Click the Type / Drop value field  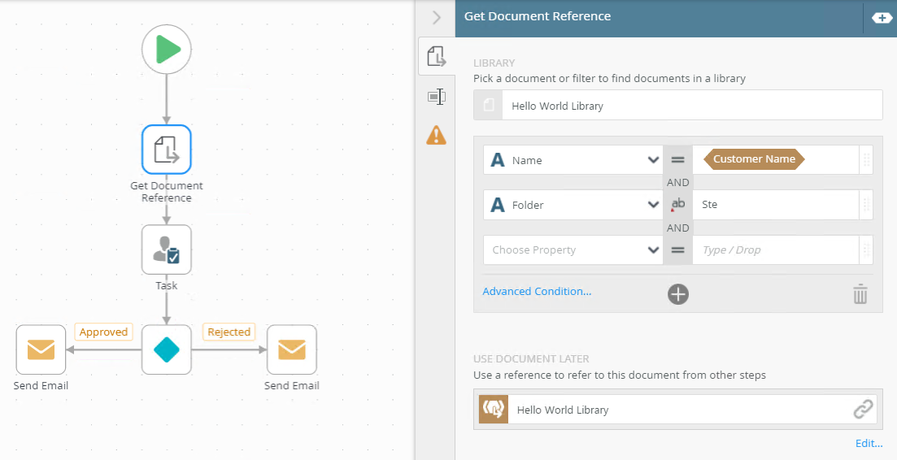coord(775,250)
